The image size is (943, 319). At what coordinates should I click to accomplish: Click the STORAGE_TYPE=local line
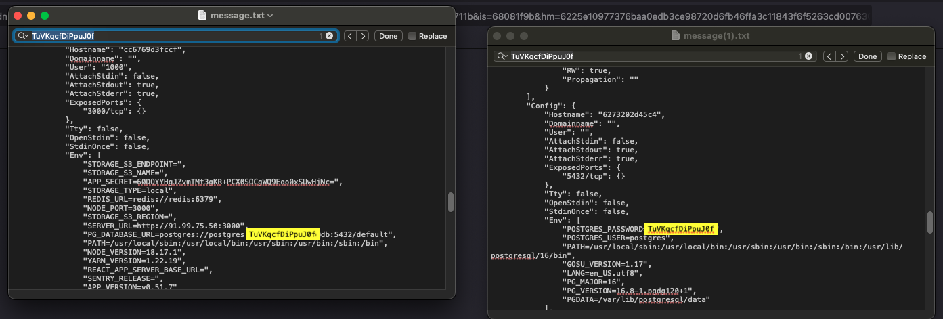pyautogui.click(x=131, y=190)
